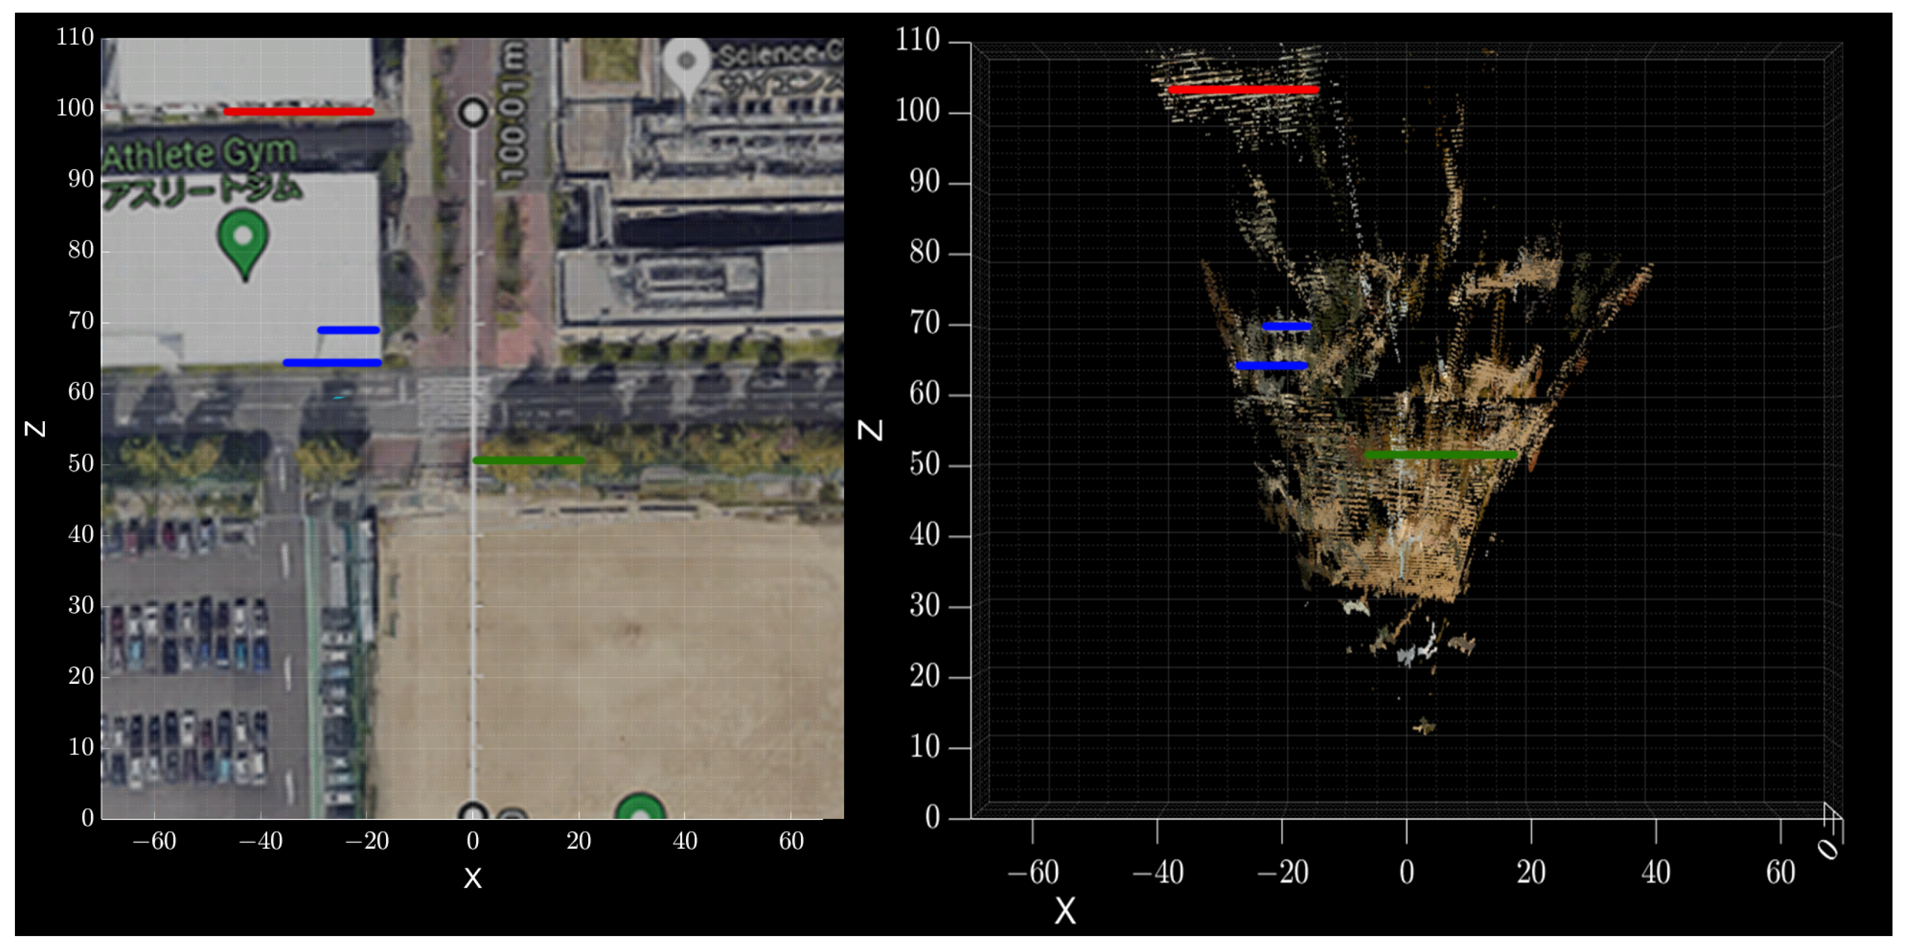Screen dimensions: 1908x951
Task: Click the red line on the satellite map
Action: click(x=299, y=112)
